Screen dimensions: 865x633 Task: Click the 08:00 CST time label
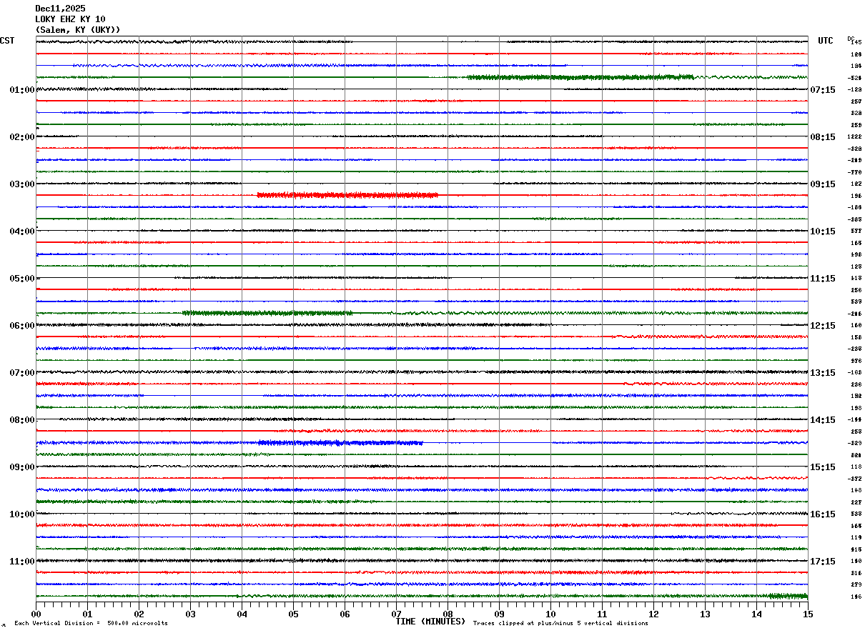22,420
